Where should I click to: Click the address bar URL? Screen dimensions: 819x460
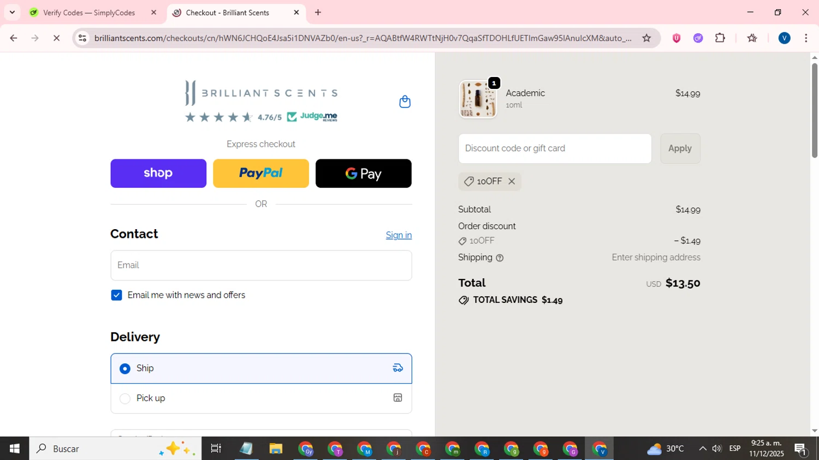363,38
